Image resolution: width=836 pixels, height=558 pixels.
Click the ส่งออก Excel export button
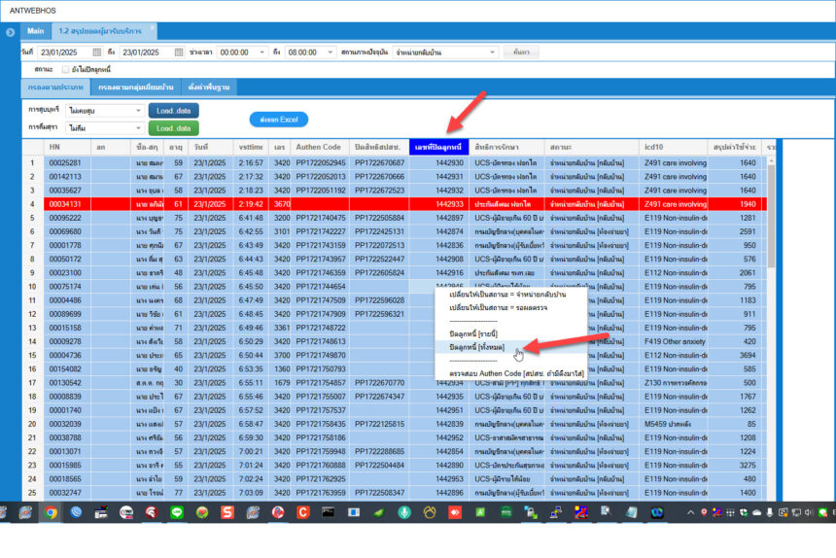278,119
